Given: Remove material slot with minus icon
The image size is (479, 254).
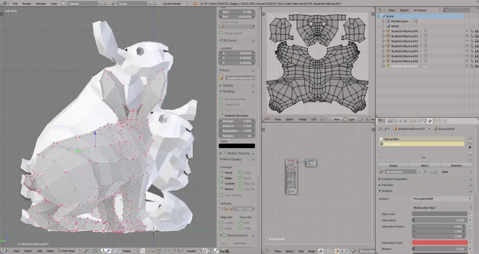Looking at the screenshot, I should pos(470,143).
